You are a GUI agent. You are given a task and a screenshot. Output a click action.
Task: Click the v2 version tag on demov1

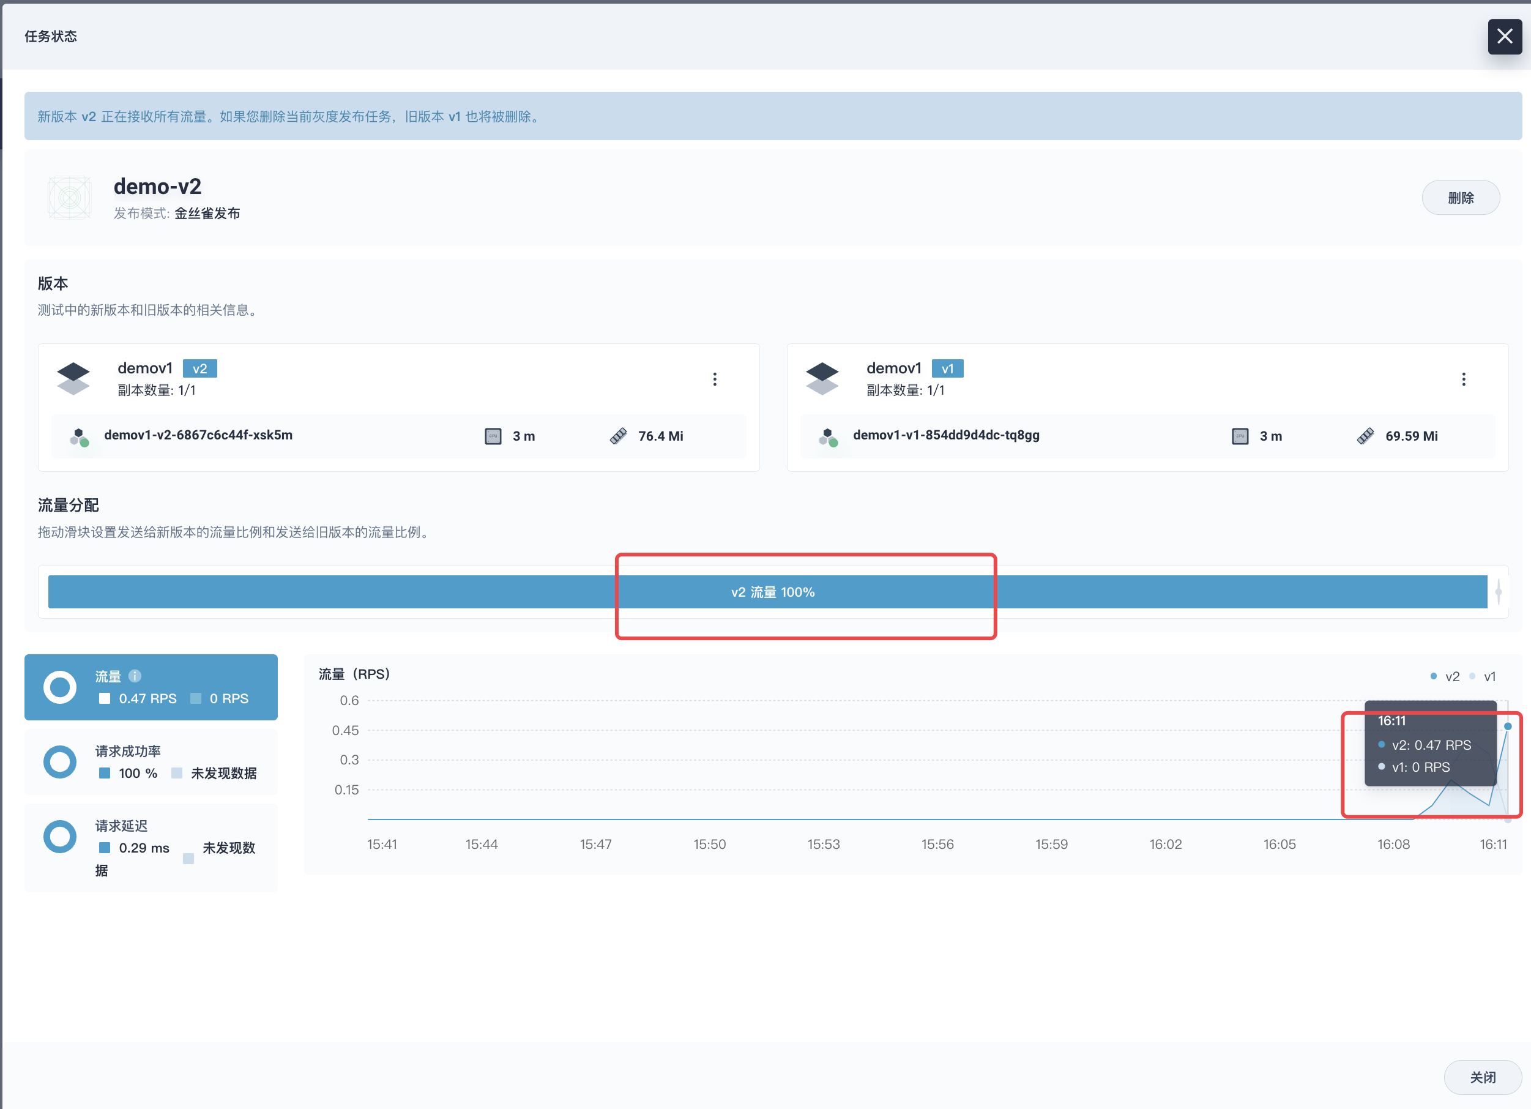pyautogui.click(x=200, y=368)
